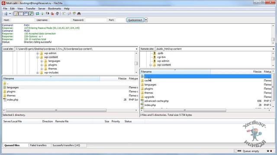Open the Local site path dropdown
277x155 pixels.
(137, 49)
